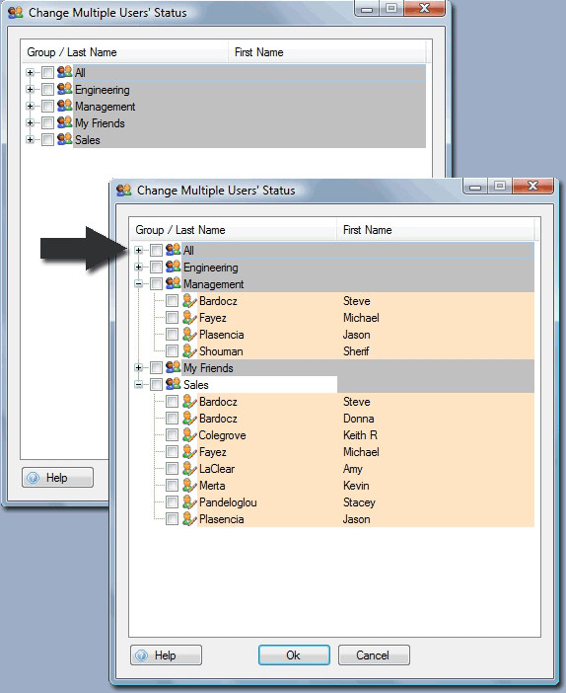
Task: Click Ok button in front window
Action: coord(294,654)
